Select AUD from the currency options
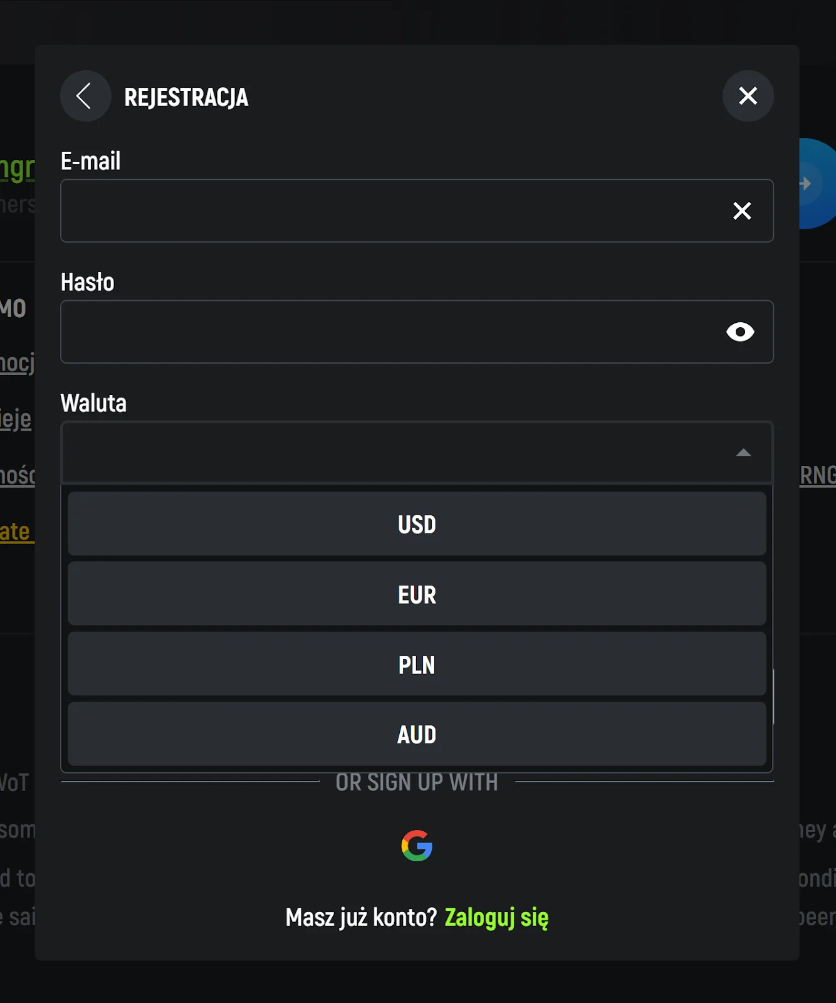The image size is (836, 1003). (417, 734)
